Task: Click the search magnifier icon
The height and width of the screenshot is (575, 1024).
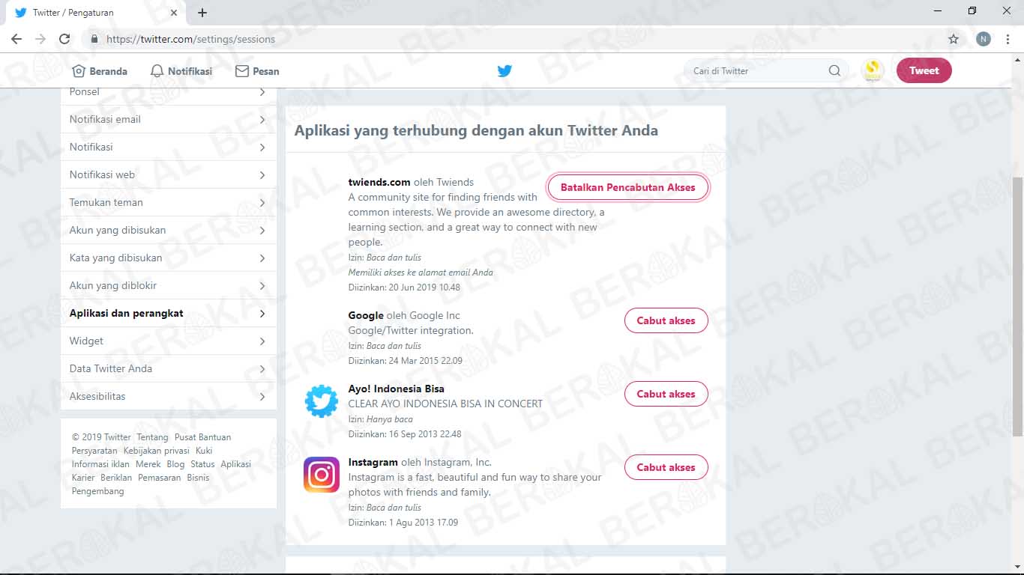Action: pyautogui.click(x=834, y=71)
